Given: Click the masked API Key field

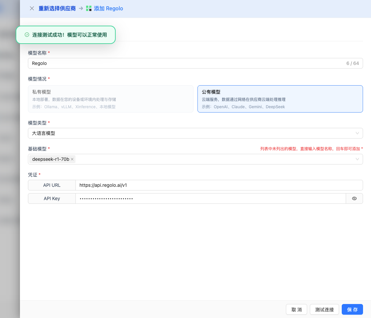Looking at the screenshot, I should click(210, 198).
